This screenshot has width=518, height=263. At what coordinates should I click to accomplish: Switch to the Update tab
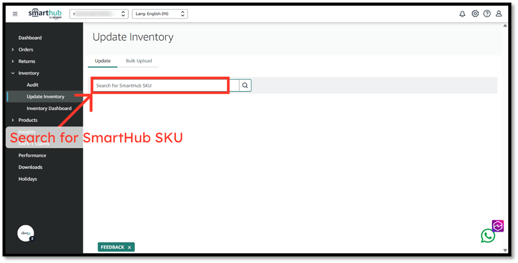pos(103,61)
